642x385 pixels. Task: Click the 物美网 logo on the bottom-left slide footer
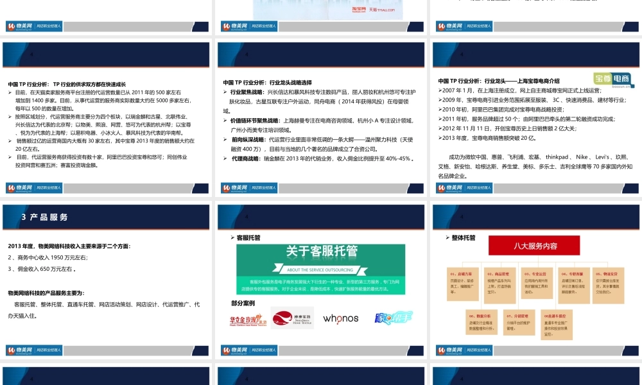(x=21, y=350)
